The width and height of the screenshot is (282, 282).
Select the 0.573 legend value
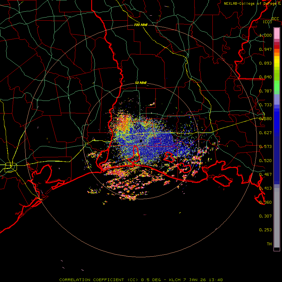265,147
